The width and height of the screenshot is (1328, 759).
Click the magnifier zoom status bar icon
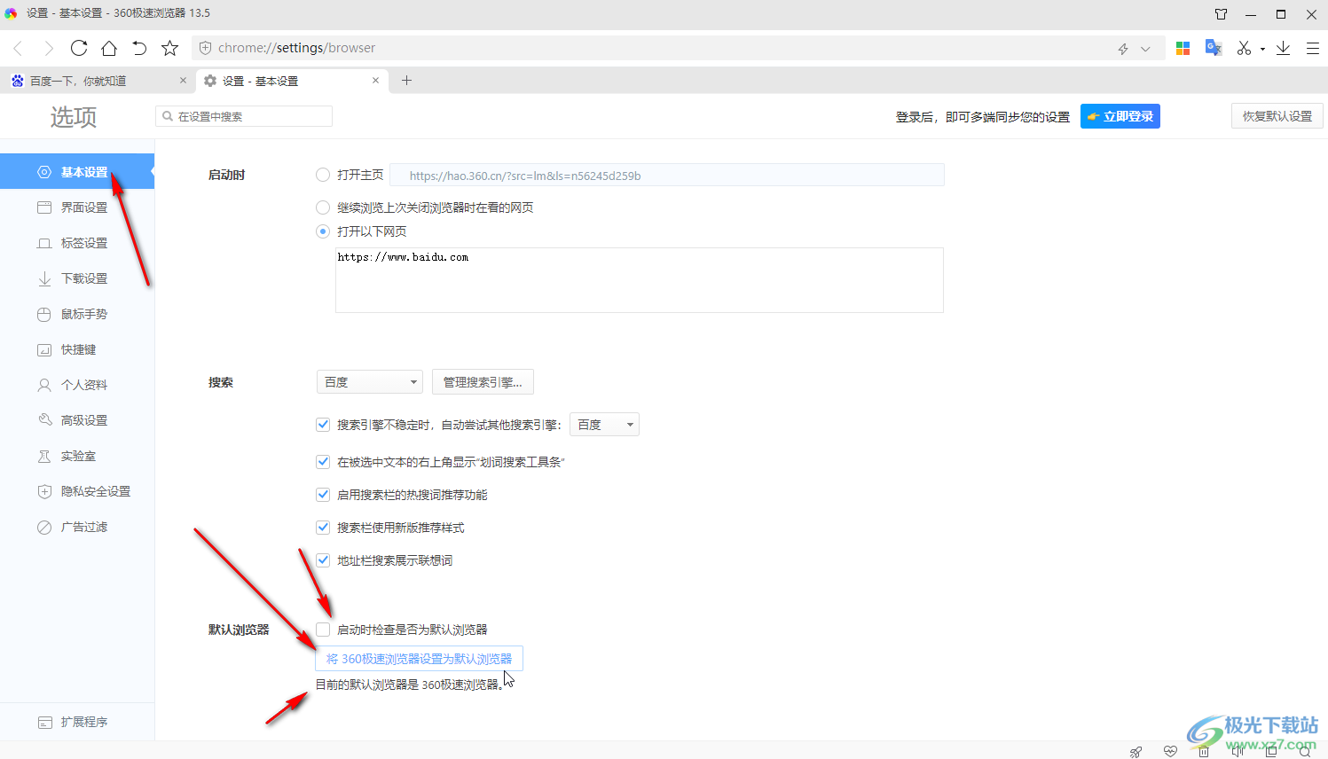click(1305, 751)
